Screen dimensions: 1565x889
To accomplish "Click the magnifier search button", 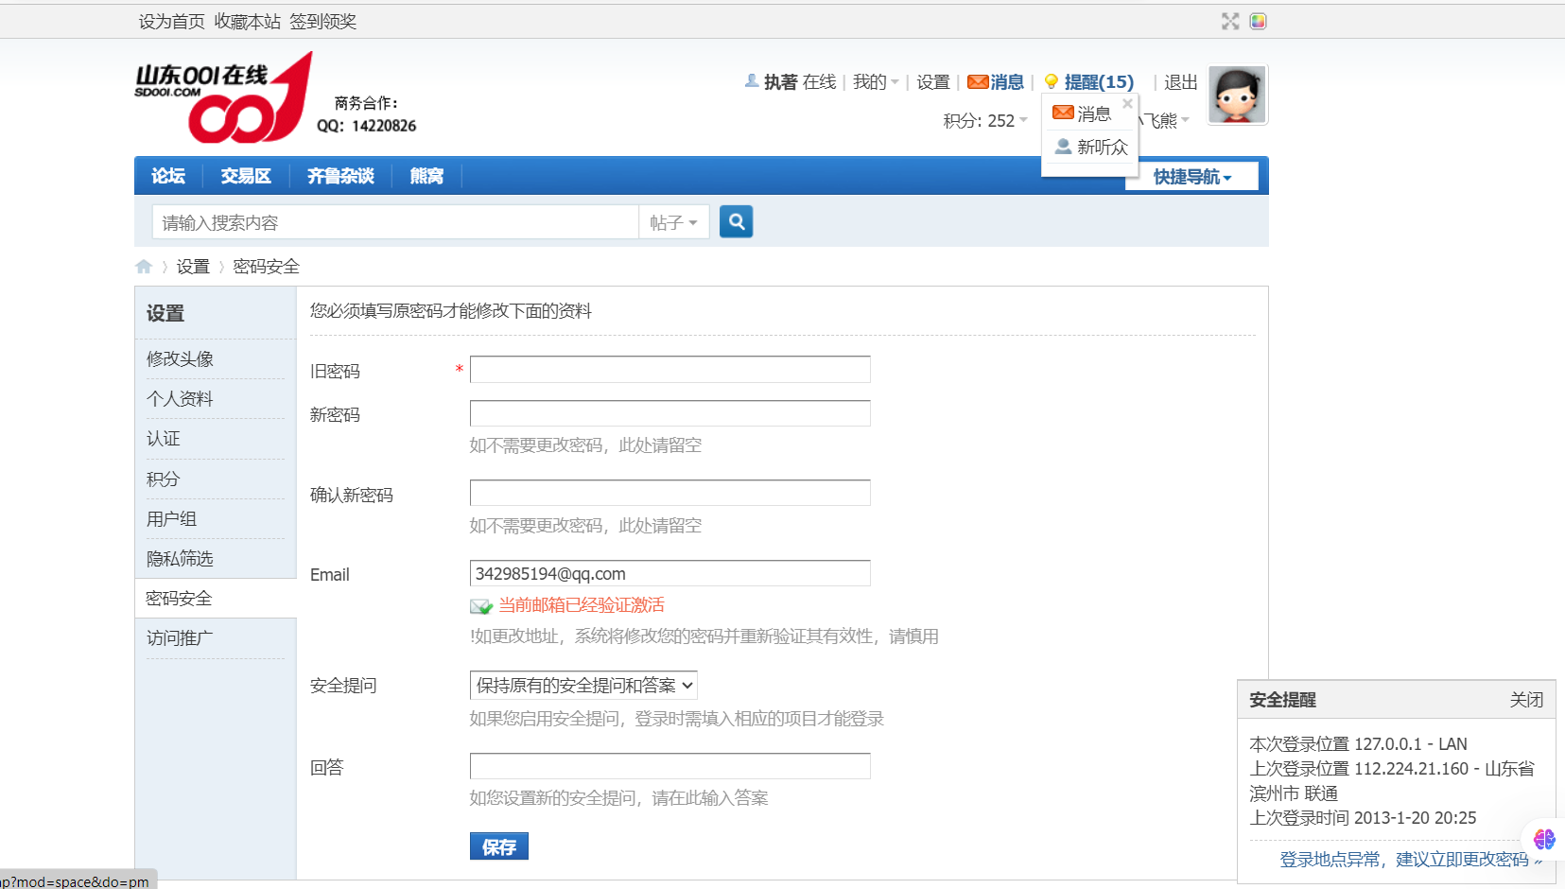I will 736,222.
